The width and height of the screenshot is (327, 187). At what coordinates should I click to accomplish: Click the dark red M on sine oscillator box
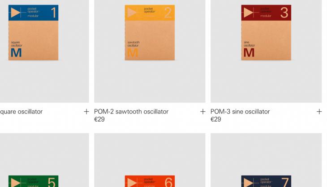249,52
